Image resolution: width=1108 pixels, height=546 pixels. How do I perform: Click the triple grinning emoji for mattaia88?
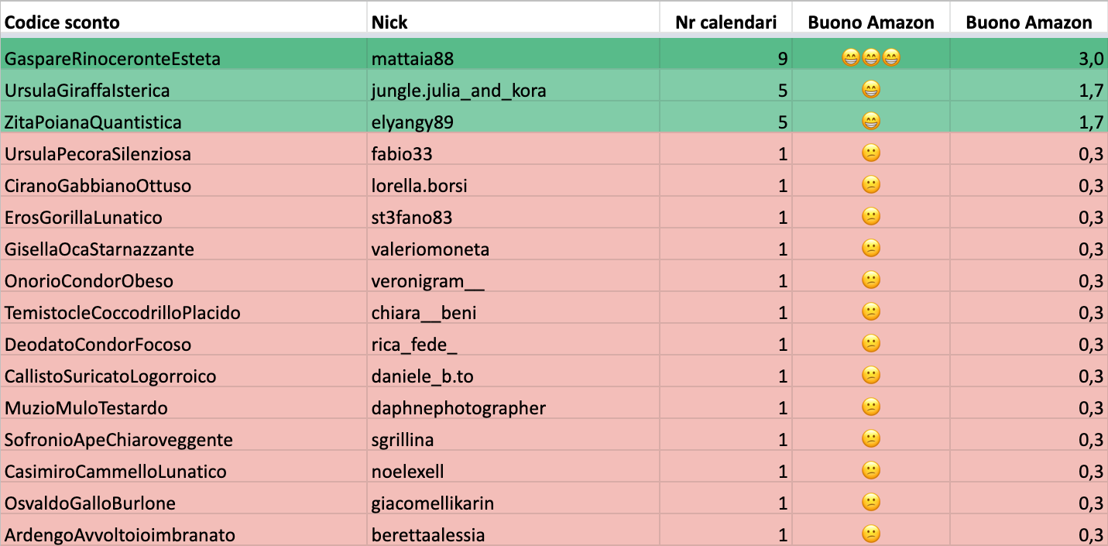pos(871,58)
